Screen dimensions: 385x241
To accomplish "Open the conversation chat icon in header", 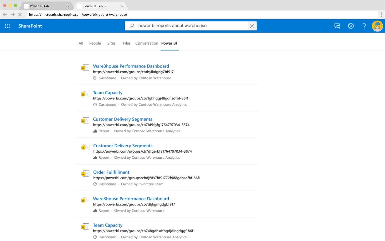I will point(337,26).
